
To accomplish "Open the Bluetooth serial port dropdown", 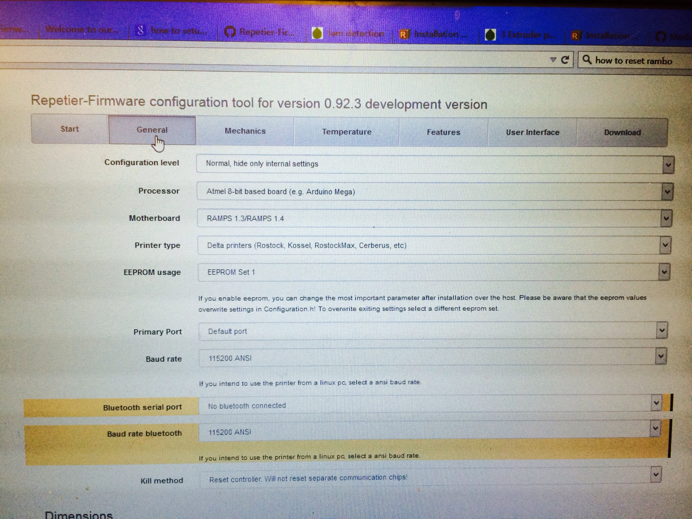I will pos(656,403).
